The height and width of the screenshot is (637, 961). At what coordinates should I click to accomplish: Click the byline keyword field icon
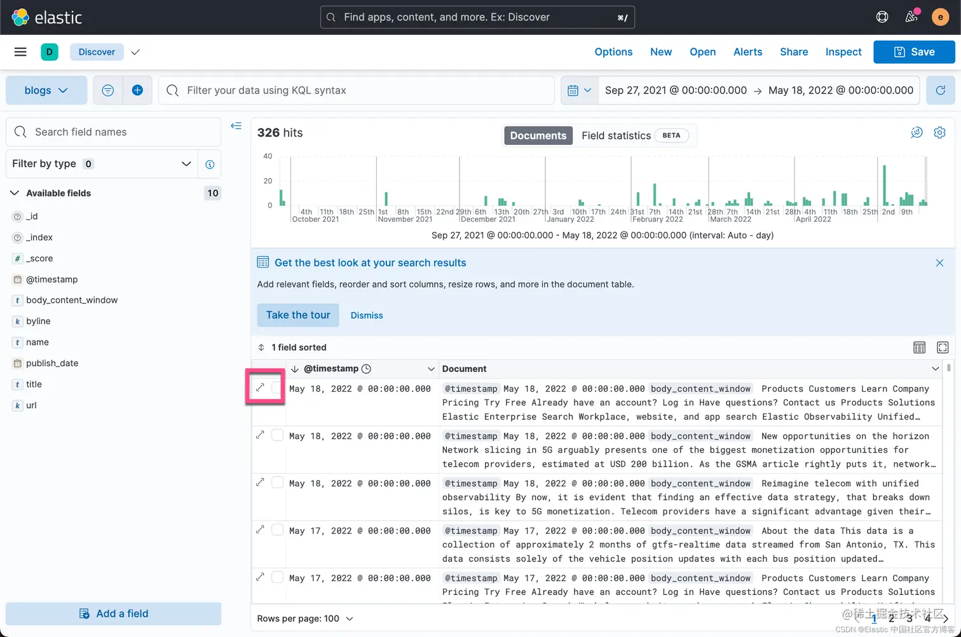[17, 322]
